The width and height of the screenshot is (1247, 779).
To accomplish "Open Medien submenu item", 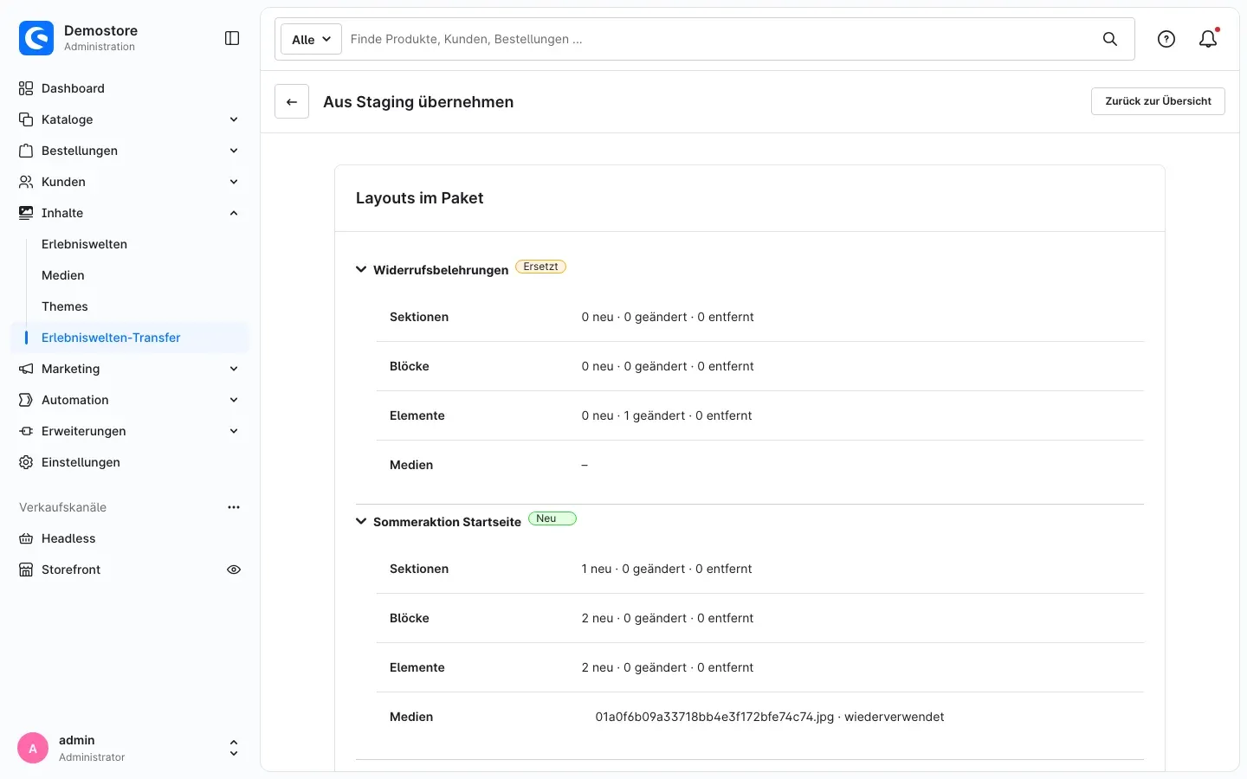I will [63, 275].
